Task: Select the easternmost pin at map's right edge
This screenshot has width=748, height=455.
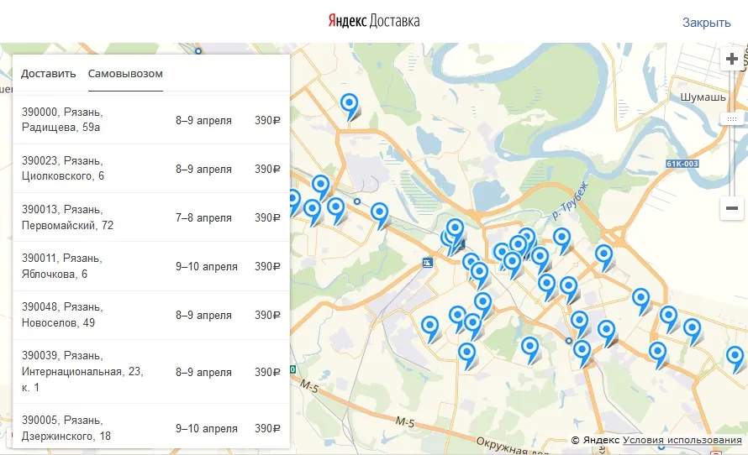Action: pos(735,357)
